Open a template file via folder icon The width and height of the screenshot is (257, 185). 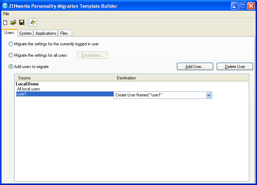[x=14, y=22]
